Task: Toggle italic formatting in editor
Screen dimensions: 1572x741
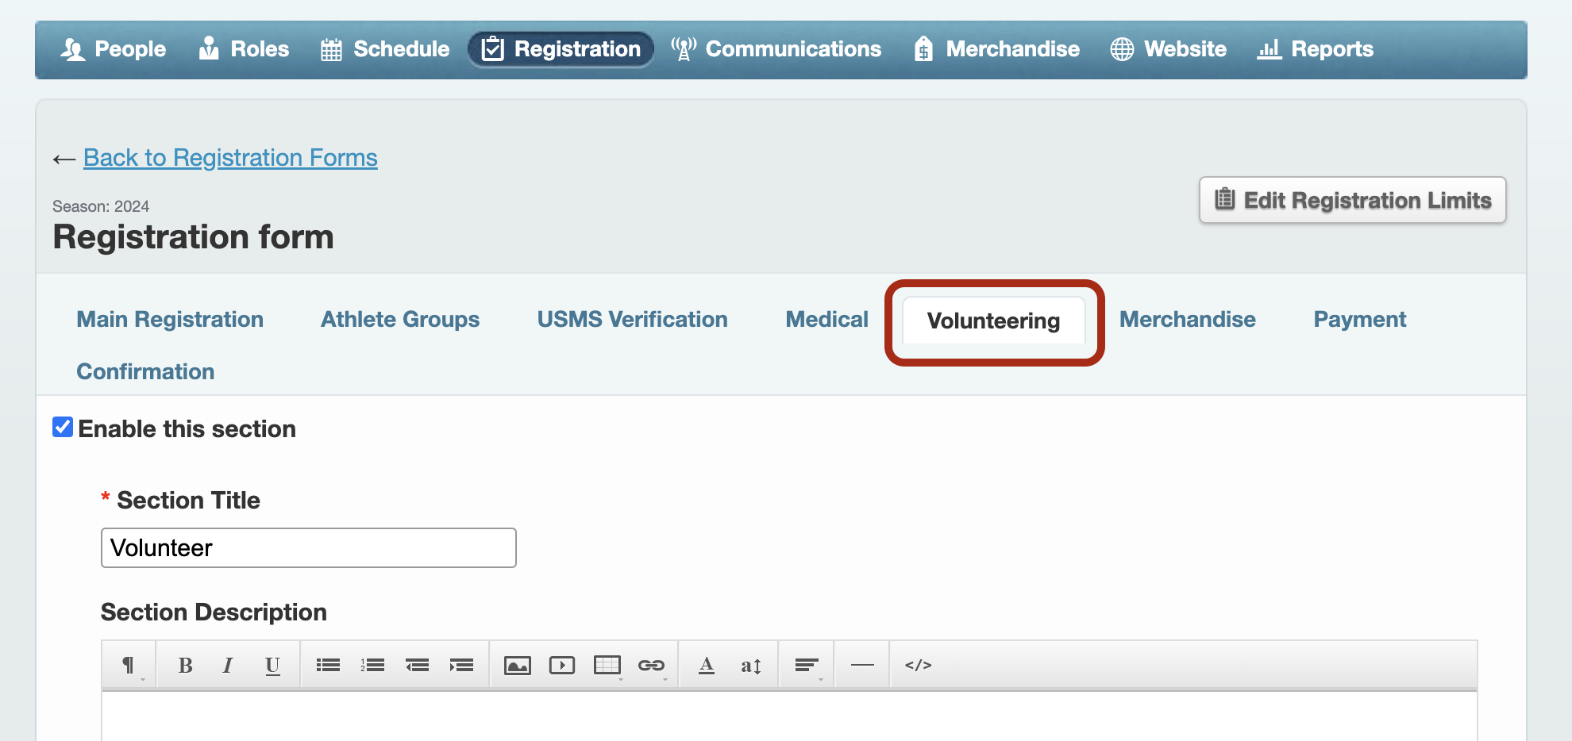Action: 228,665
